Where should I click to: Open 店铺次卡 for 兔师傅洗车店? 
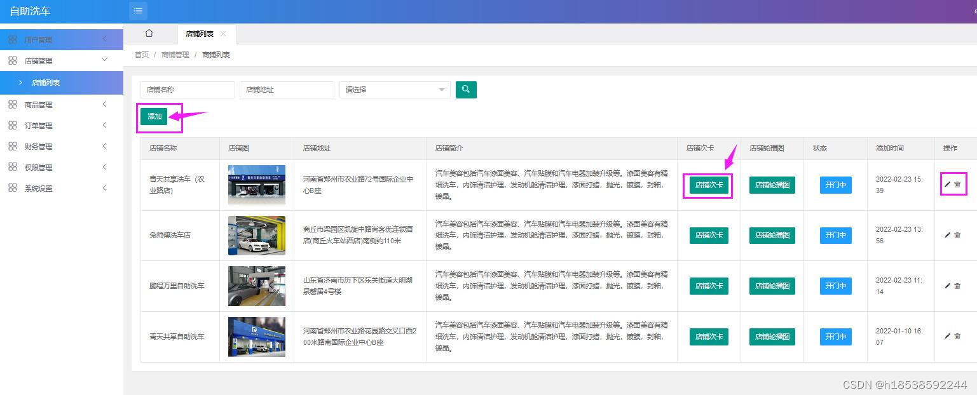point(709,235)
